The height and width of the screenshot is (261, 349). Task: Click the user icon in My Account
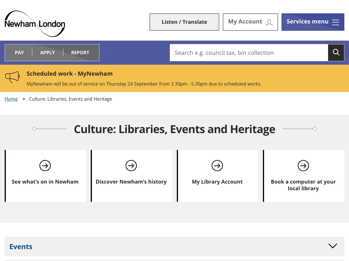[x=269, y=22]
